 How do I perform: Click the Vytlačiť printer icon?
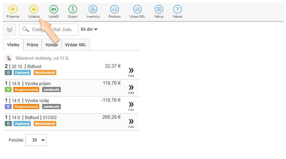[53, 10]
